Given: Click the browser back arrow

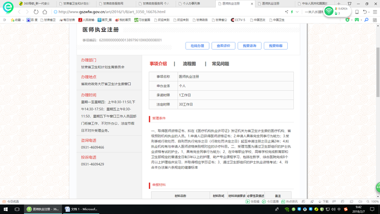Looking at the screenshot, I should (x=20, y=12).
